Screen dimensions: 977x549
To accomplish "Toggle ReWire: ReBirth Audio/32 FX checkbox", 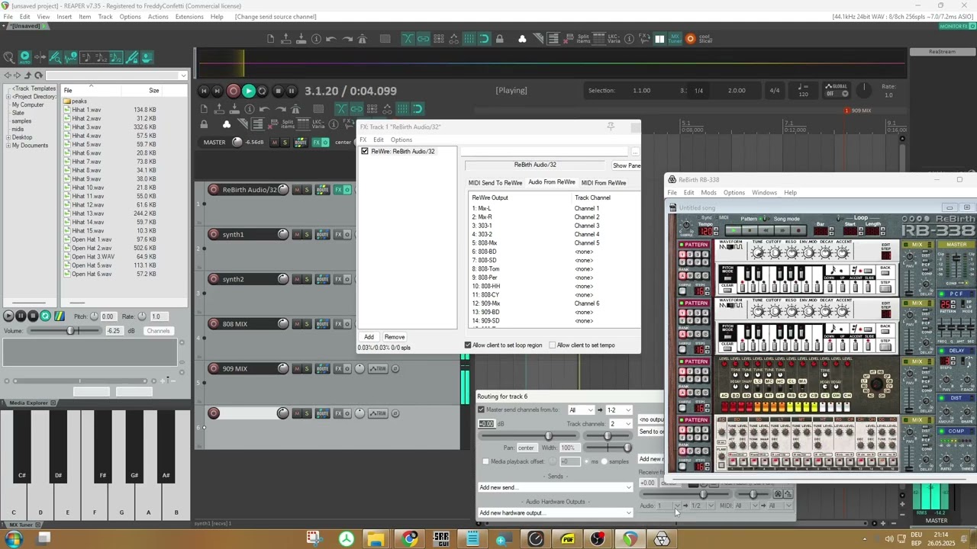I will coord(365,151).
